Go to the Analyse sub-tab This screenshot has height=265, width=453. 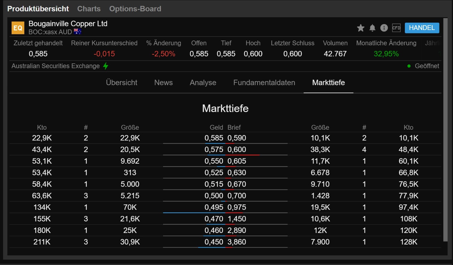pos(203,83)
